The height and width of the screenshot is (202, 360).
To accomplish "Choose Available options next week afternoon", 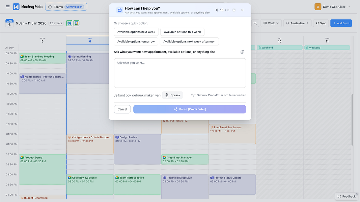I will [189, 41].
